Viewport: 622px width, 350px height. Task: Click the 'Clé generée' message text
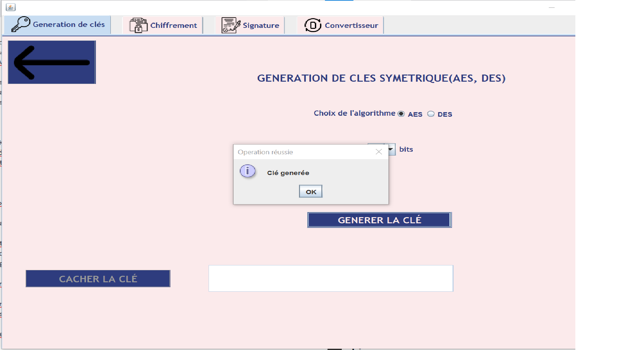[288, 173]
